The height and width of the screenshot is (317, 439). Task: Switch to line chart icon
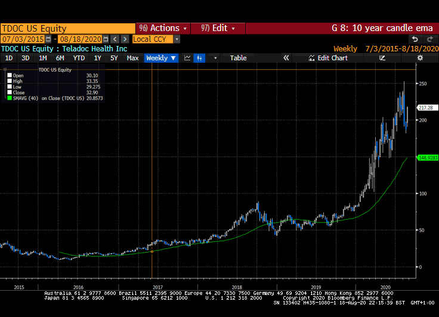(x=187, y=58)
